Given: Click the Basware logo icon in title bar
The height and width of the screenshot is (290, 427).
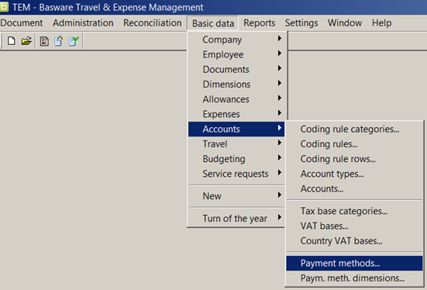Looking at the screenshot, I should 4,7.
